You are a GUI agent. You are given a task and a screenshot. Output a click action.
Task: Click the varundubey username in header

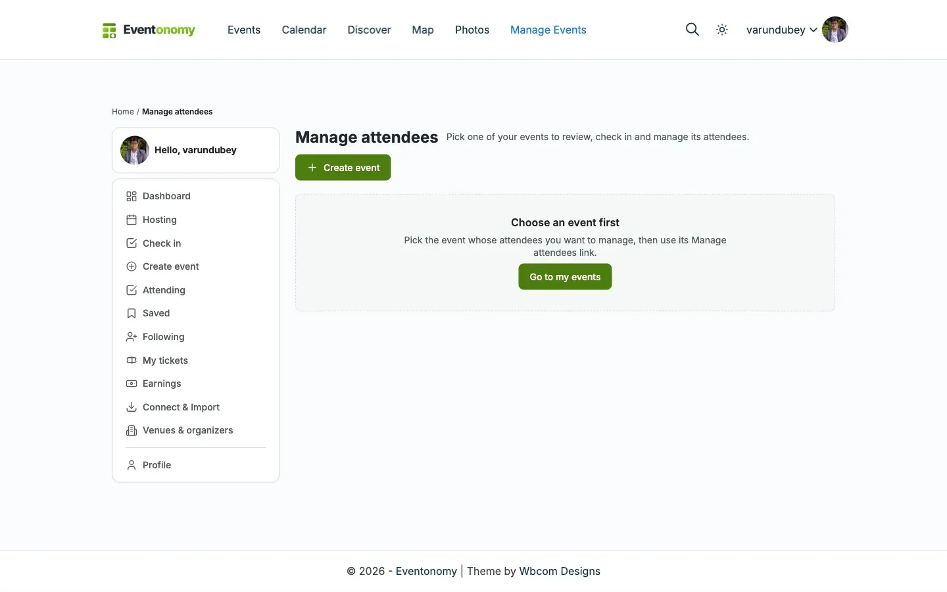pyautogui.click(x=776, y=30)
